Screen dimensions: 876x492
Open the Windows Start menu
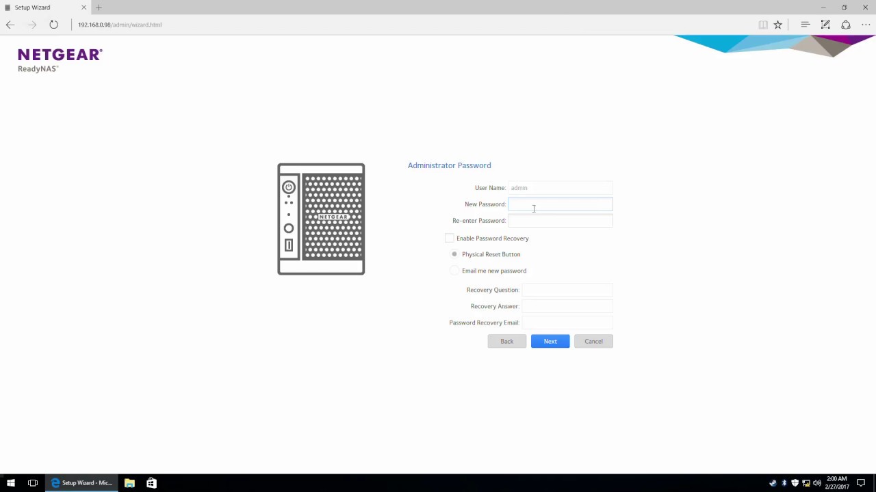coord(11,483)
